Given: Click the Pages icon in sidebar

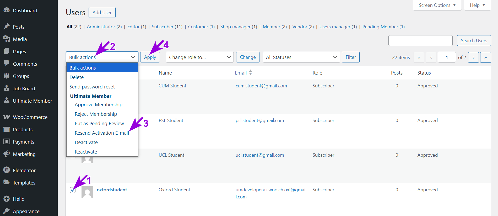Looking at the screenshot, I should click(7, 51).
